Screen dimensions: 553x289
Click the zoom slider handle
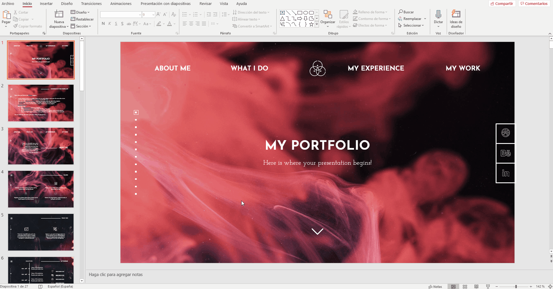[x=516, y=286]
